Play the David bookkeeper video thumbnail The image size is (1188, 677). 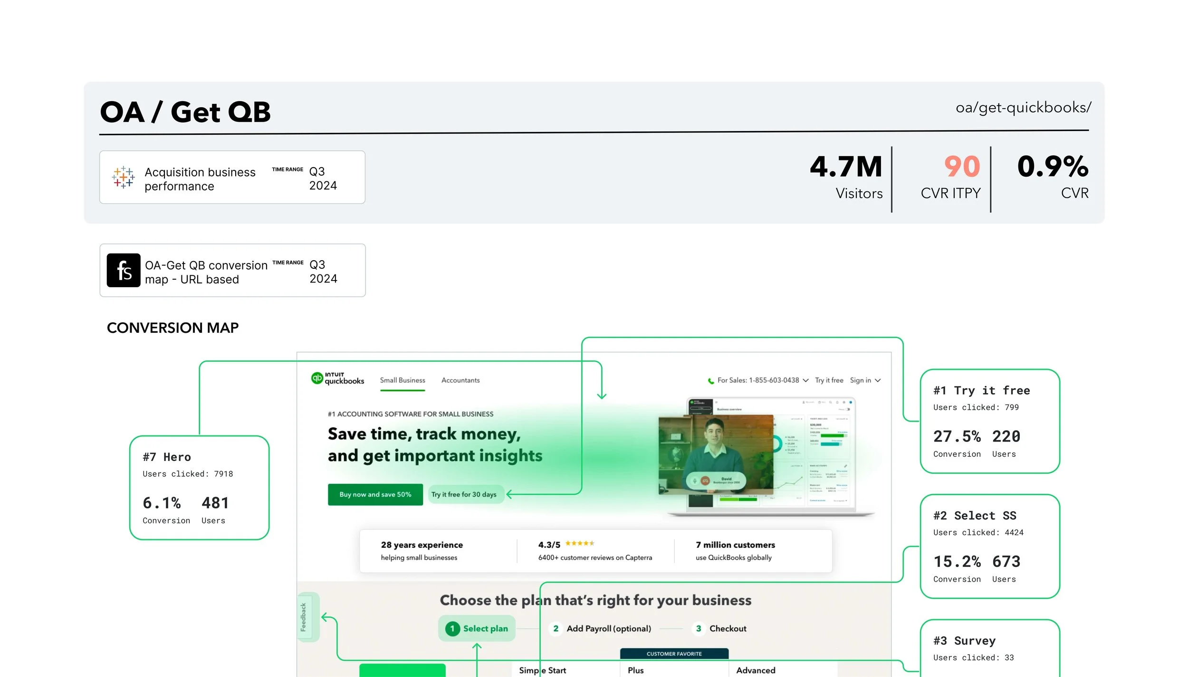point(716,455)
